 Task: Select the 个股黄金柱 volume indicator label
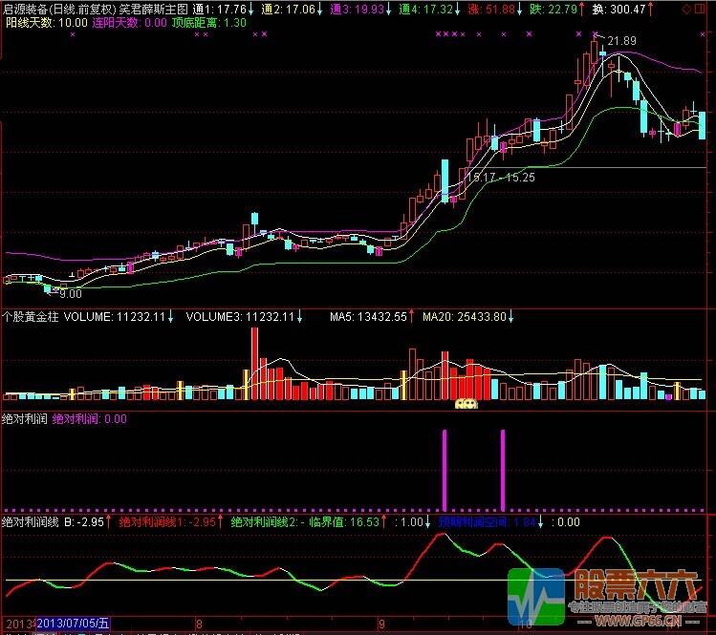point(31,315)
